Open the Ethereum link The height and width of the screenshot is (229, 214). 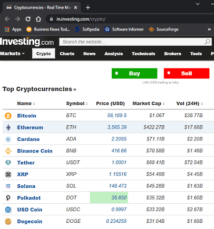click(x=30, y=128)
